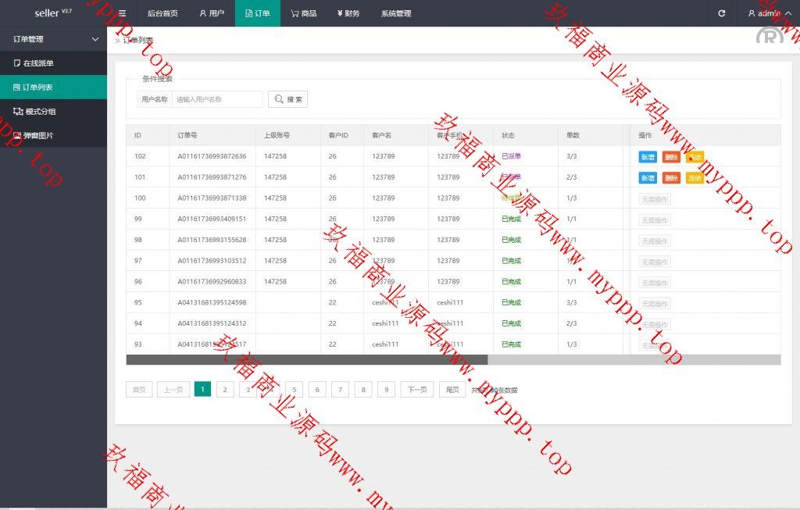Open 系统管理 in top navigation
Screen dimensions: 800x510
click(x=396, y=13)
